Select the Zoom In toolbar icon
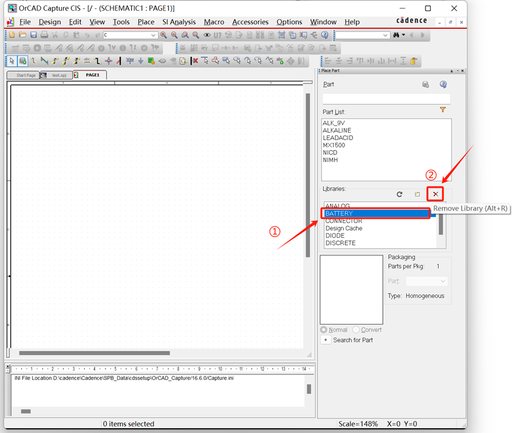The width and height of the screenshot is (512, 433). 163,35
